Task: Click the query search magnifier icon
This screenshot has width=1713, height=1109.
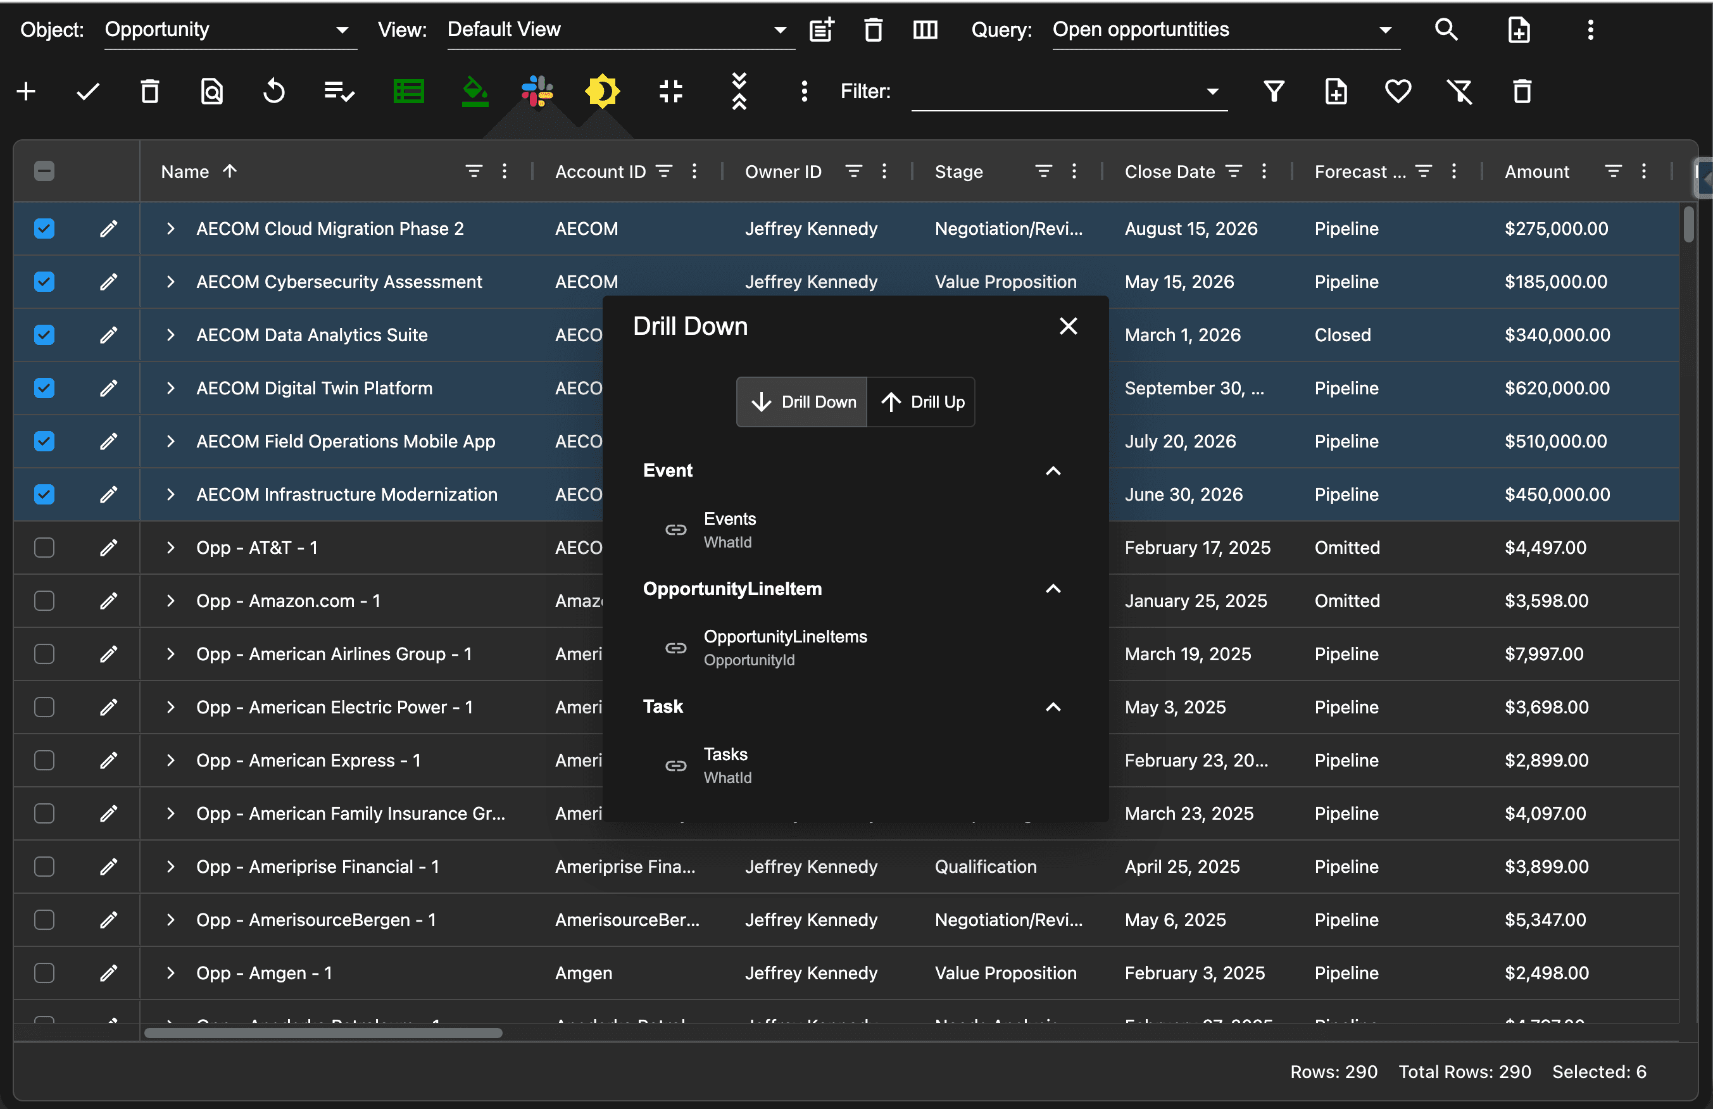Action: pyautogui.click(x=1446, y=30)
